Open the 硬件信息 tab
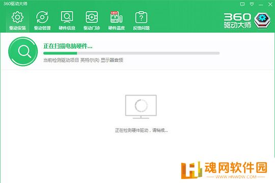Screen dimensions: 275x183 (67, 21)
